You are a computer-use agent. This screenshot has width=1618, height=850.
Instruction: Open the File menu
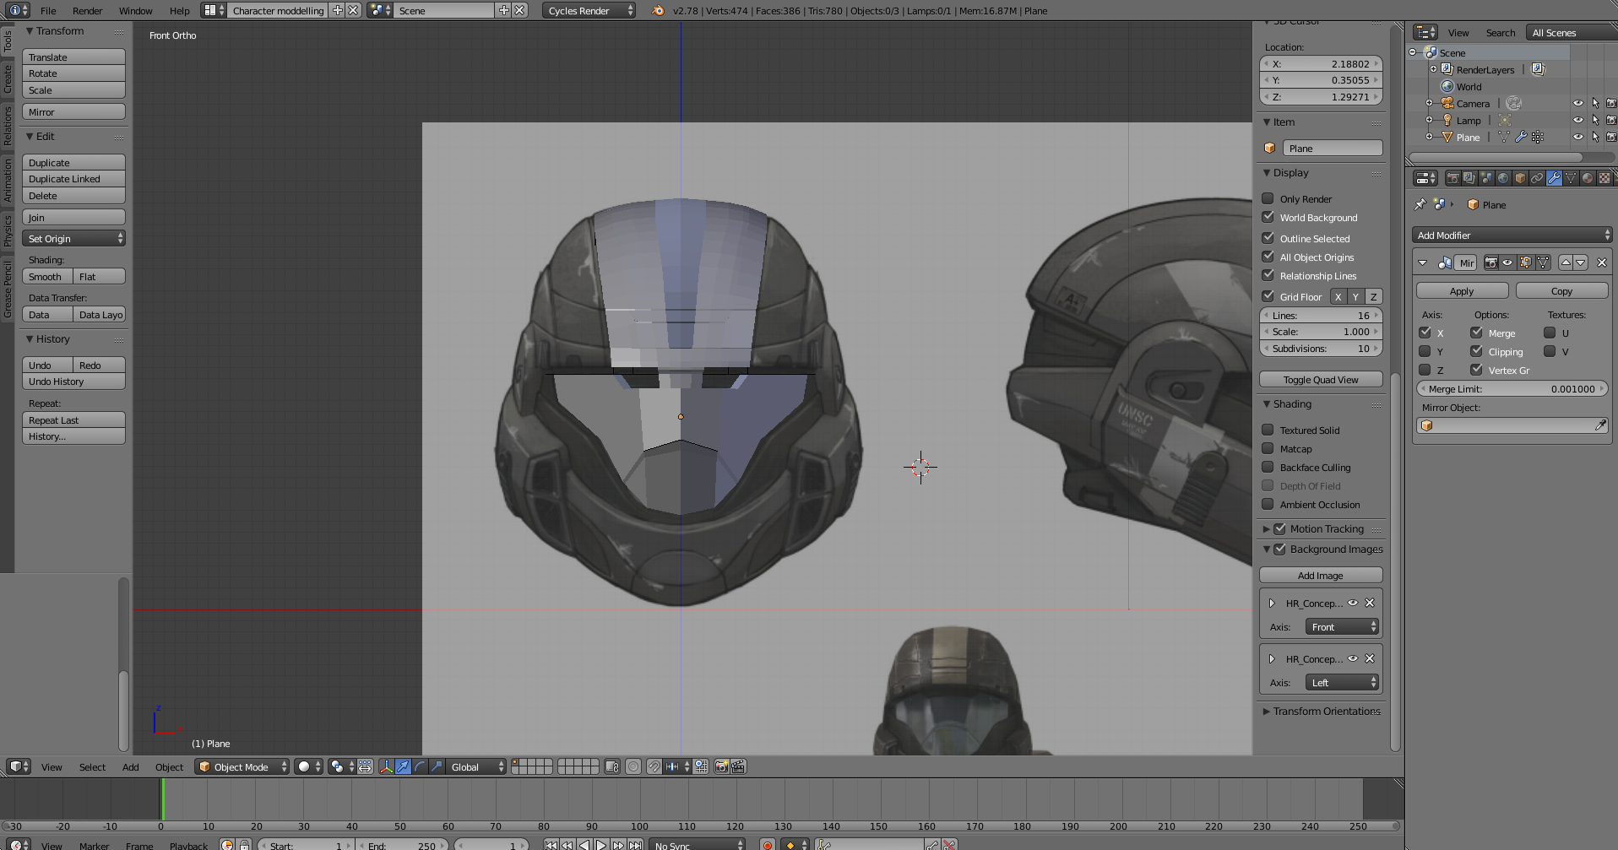point(48,10)
